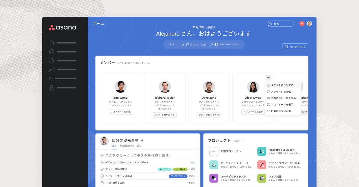Choose メッセージを送信 in the context menu
The height and width of the screenshot is (187, 359).
pyautogui.click(x=283, y=92)
